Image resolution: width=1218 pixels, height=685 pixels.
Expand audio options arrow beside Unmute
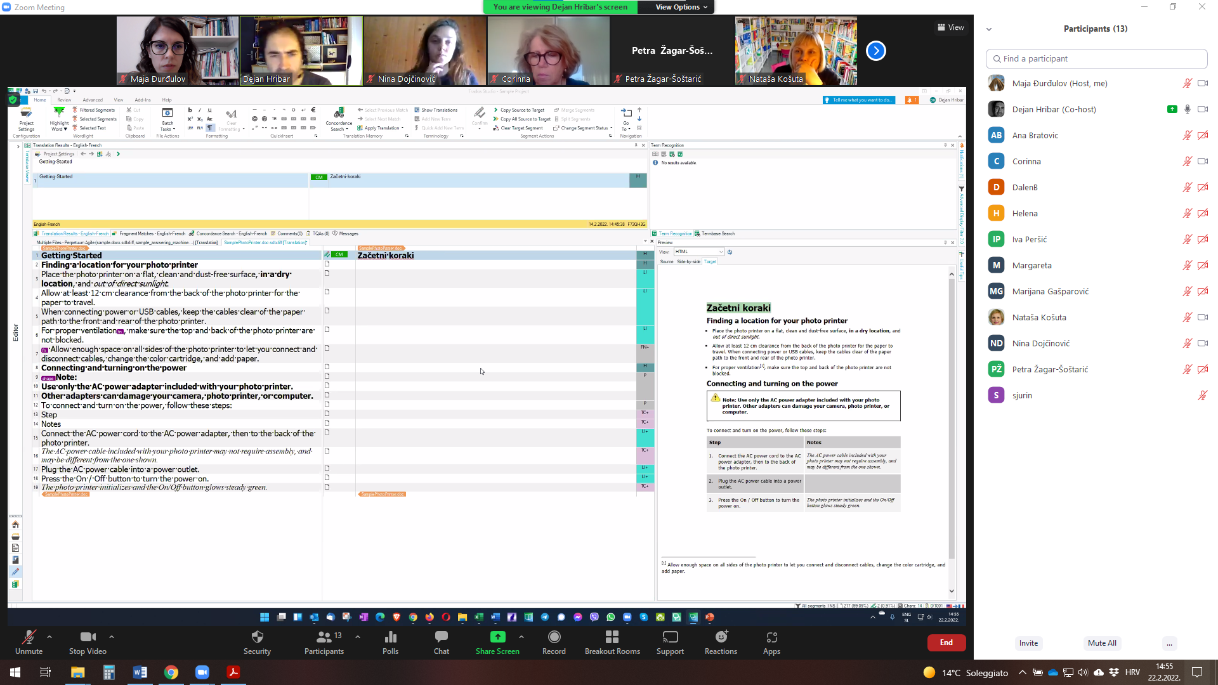(x=49, y=637)
